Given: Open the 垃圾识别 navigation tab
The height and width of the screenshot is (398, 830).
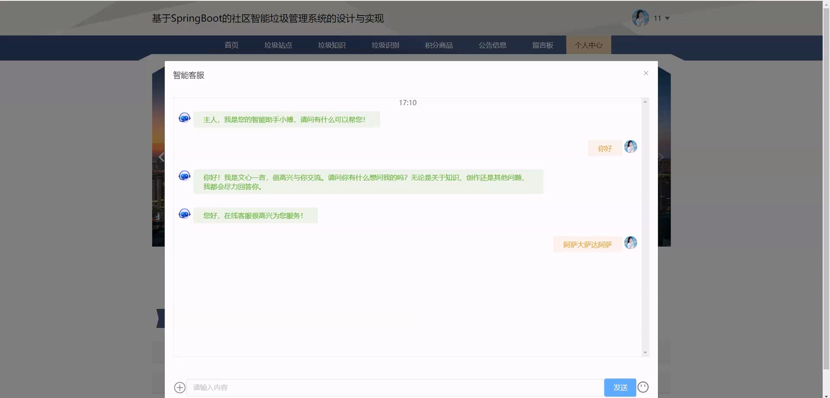Looking at the screenshot, I should tap(385, 45).
